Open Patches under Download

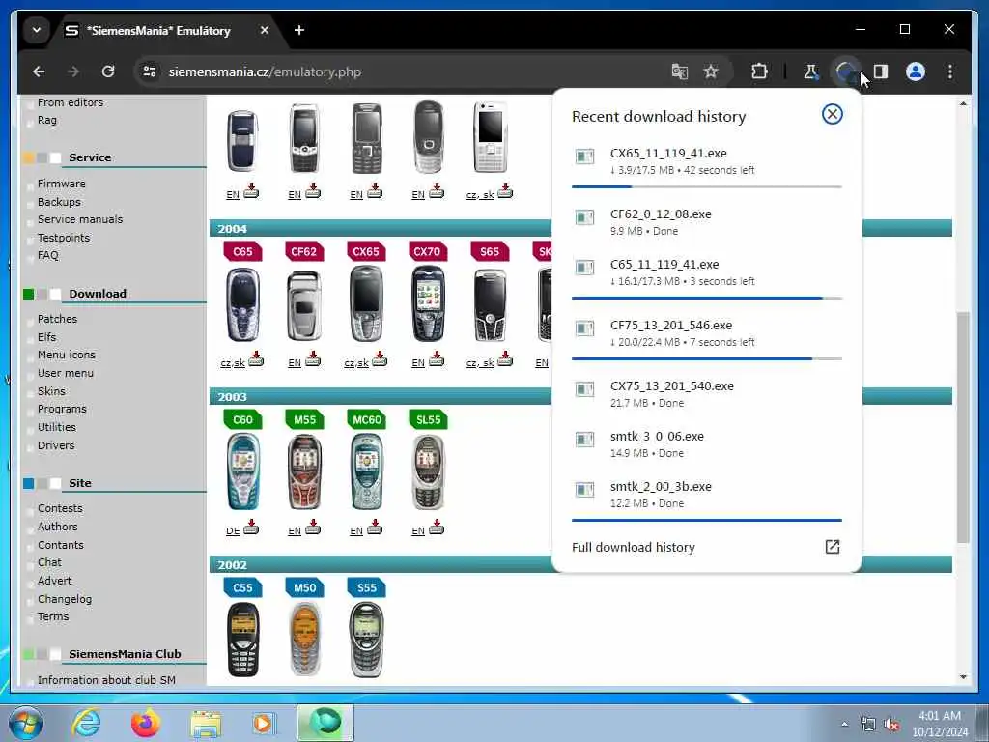(57, 319)
